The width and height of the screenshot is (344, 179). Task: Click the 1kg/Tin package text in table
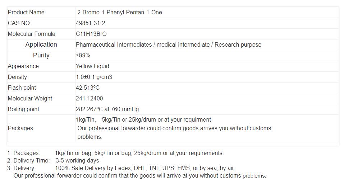(86, 120)
